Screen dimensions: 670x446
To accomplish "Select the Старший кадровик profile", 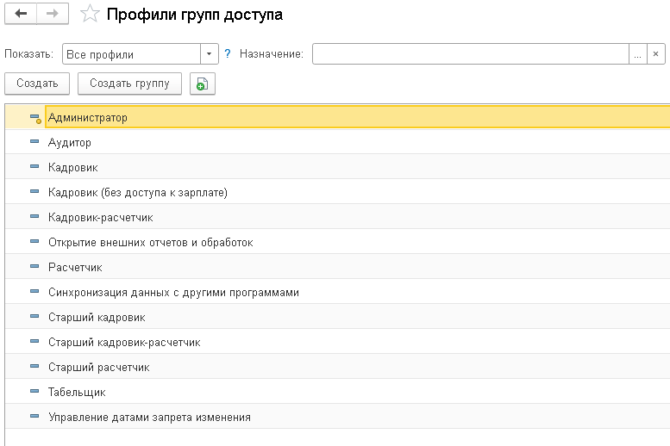I will [x=337, y=317].
